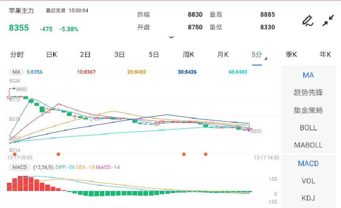Open the 季K tab
The height and width of the screenshot is (208, 341).
pyautogui.click(x=291, y=54)
